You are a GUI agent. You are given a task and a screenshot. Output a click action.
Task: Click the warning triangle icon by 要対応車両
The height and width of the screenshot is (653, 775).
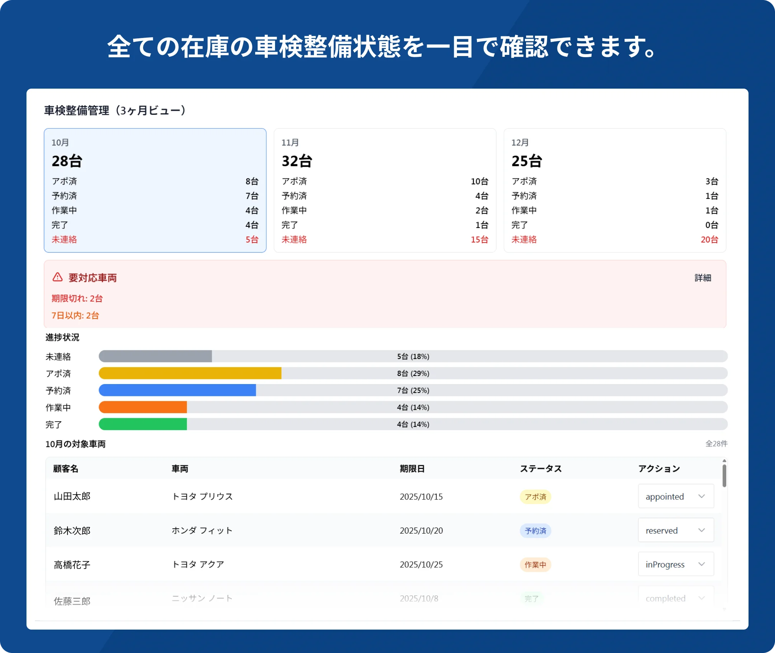coord(58,277)
